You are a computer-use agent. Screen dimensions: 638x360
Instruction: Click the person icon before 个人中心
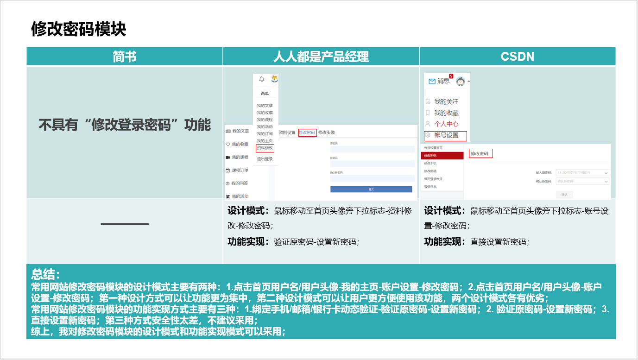pos(428,124)
